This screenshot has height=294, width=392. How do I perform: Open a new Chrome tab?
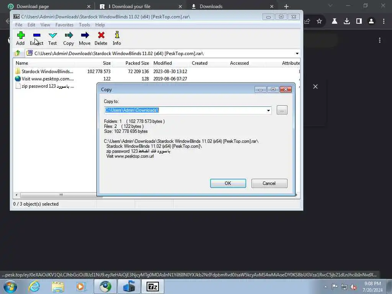[286, 6]
